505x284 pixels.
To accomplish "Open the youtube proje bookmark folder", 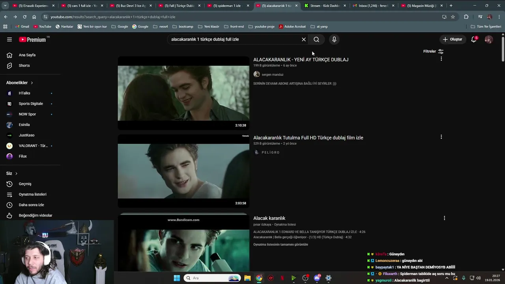I will point(261,26).
